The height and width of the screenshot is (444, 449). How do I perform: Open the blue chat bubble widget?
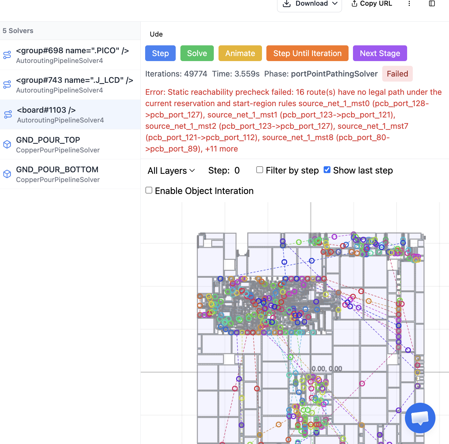point(420,418)
